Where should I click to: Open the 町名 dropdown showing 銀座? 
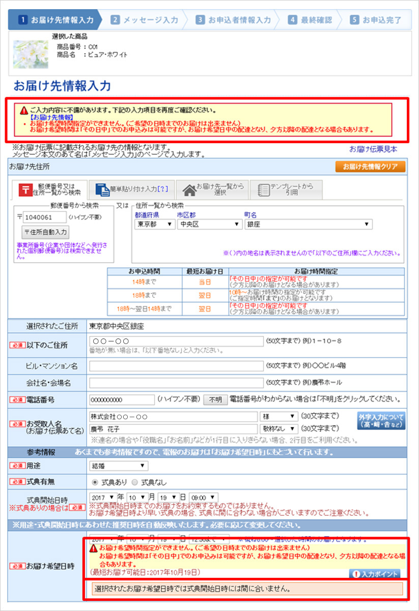pyautogui.click(x=308, y=224)
